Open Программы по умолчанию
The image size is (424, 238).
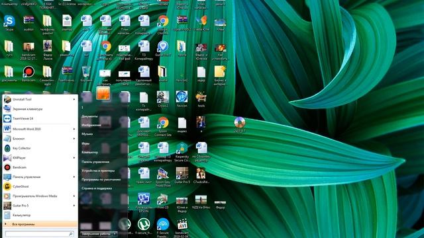coord(101,179)
